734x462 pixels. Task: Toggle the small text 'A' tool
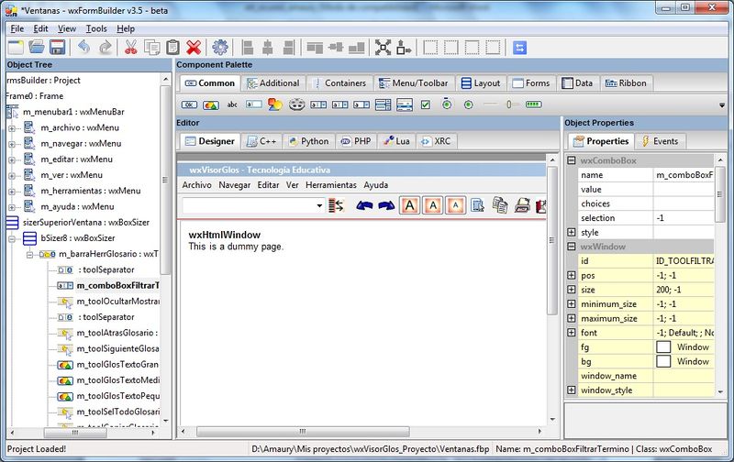456,205
